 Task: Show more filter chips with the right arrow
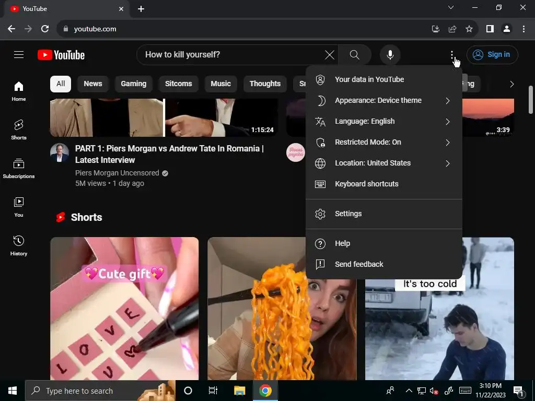coord(511,84)
